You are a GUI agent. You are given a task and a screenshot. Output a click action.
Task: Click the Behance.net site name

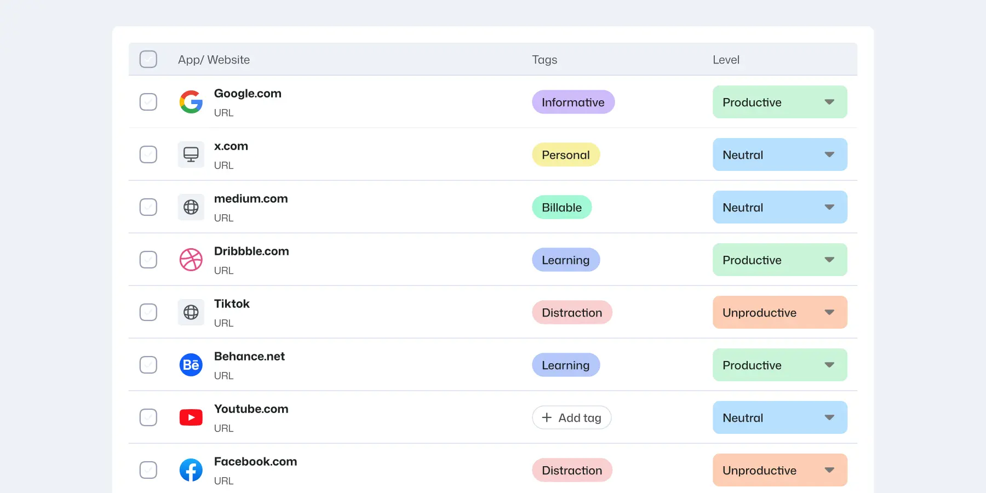(249, 357)
